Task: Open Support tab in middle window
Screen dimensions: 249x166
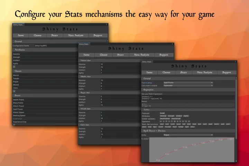Action: (164, 55)
